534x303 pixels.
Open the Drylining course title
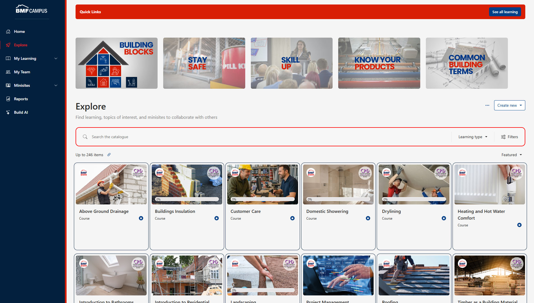click(391, 211)
